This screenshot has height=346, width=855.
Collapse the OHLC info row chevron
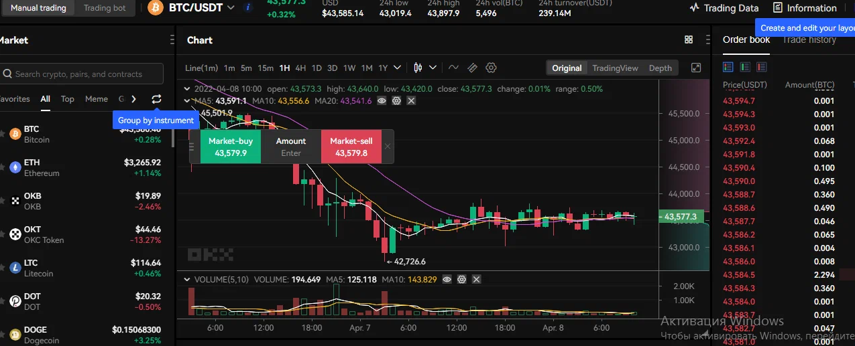tap(186, 88)
